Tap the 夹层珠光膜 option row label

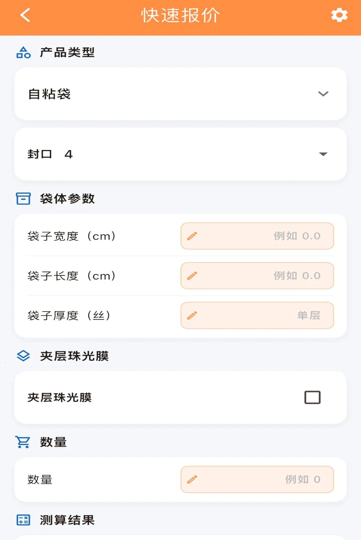(59, 397)
